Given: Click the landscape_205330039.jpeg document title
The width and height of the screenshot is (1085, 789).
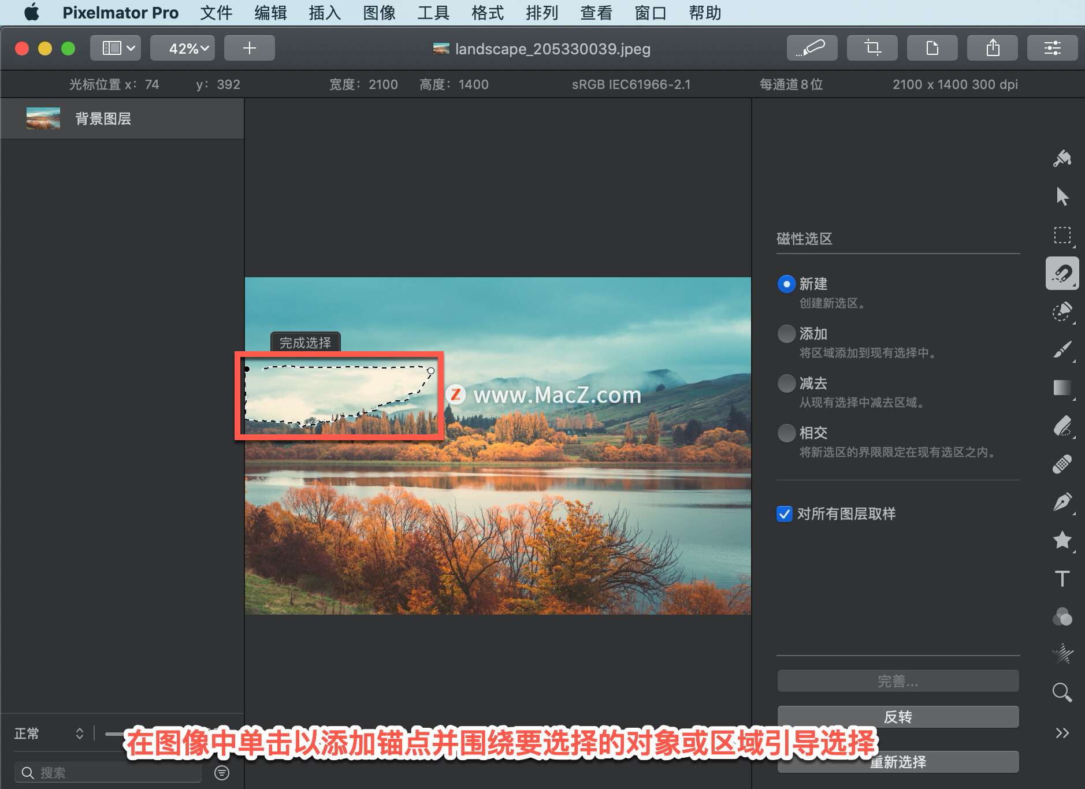Looking at the screenshot, I should pos(552,49).
